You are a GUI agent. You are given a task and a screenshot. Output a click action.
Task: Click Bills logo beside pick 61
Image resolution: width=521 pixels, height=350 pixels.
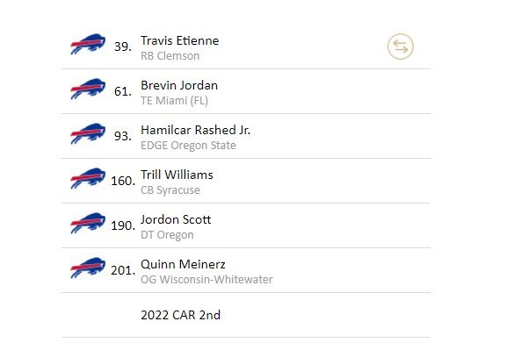point(88,89)
